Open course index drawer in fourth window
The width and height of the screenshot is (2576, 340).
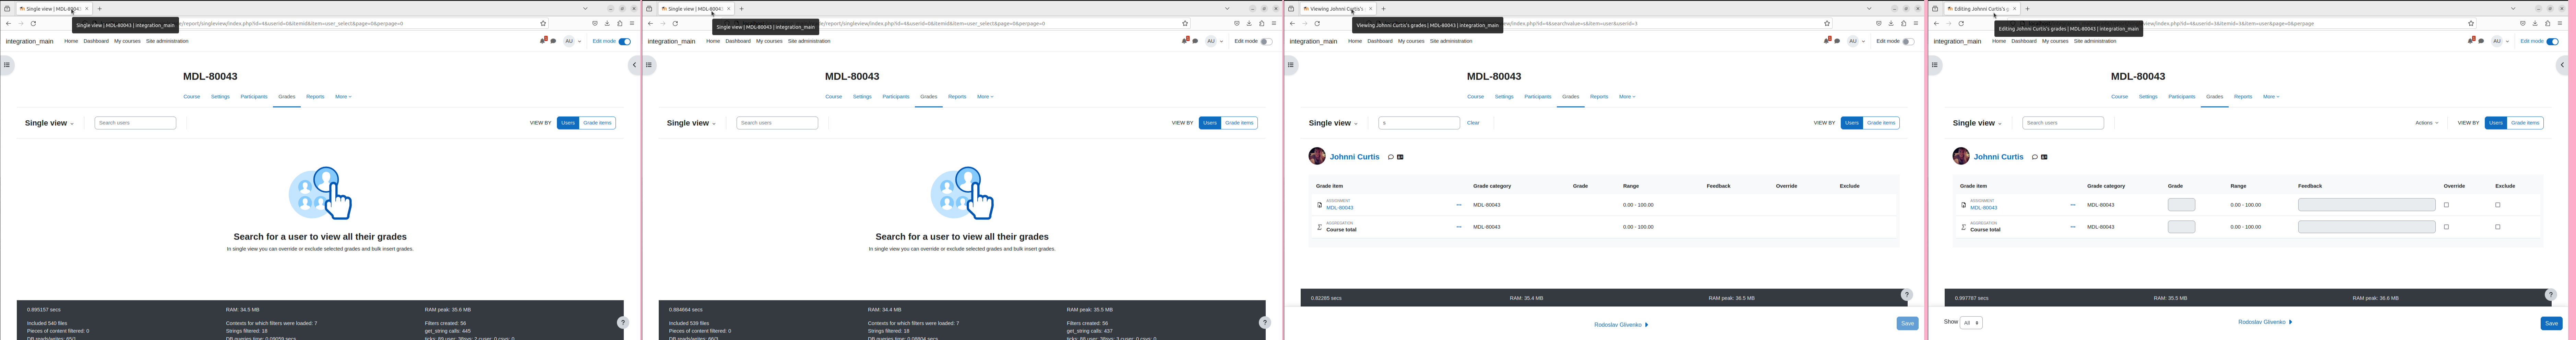[x=1935, y=65]
